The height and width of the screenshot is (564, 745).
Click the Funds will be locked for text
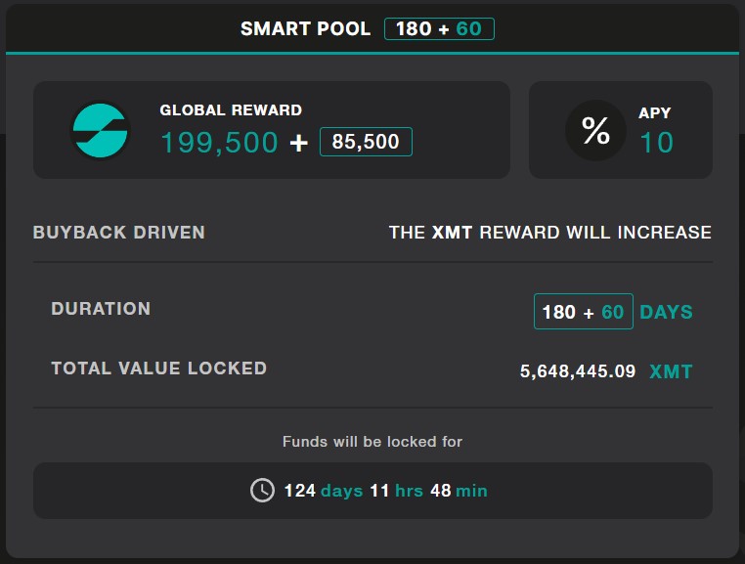pos(372,442)
